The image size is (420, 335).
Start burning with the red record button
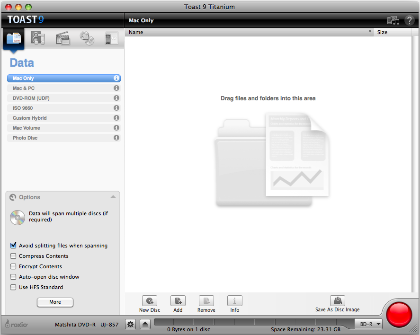399,315
